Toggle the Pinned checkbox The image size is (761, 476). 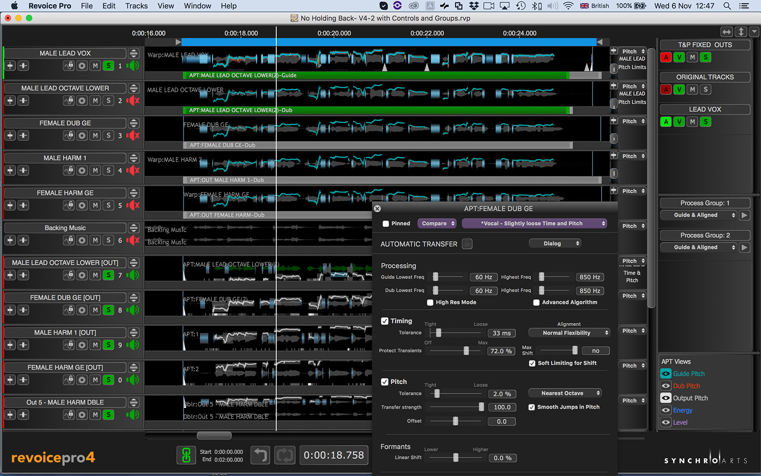[386, 224]
